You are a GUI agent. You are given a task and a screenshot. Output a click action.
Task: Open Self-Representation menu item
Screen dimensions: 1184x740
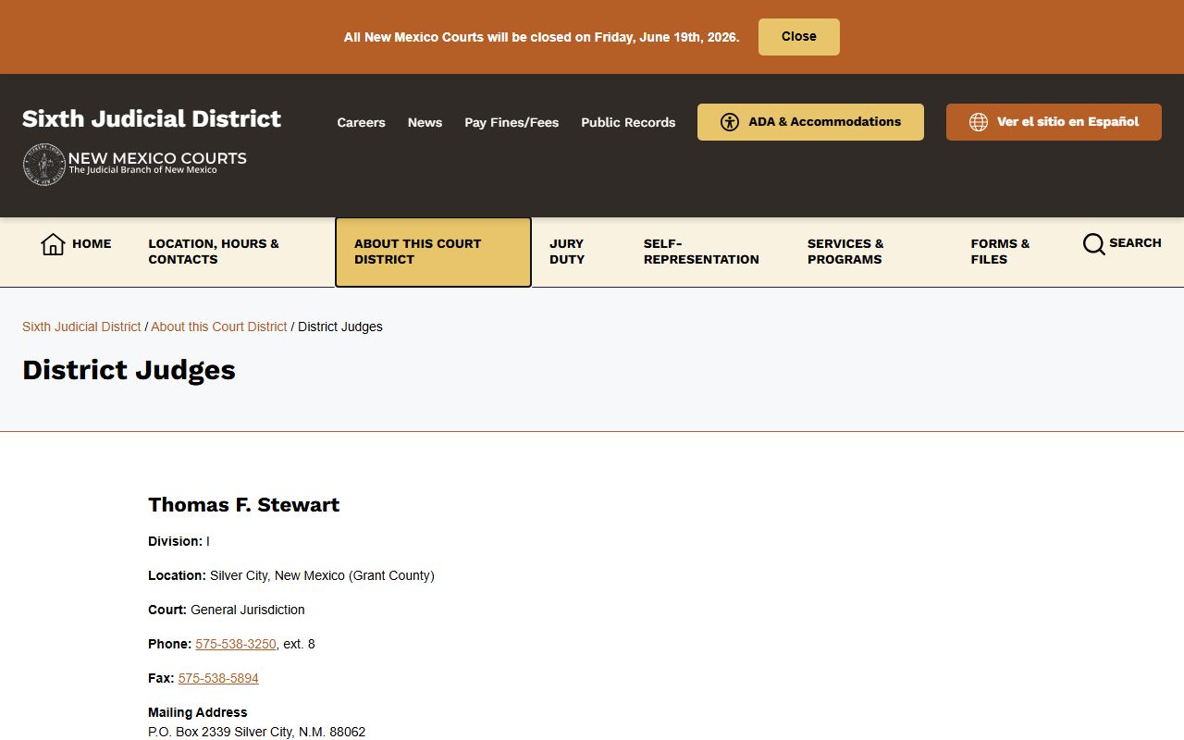pos(701,252)
